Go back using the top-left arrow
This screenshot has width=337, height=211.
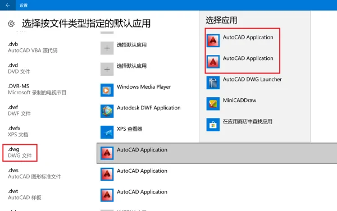tap(8, 5)
